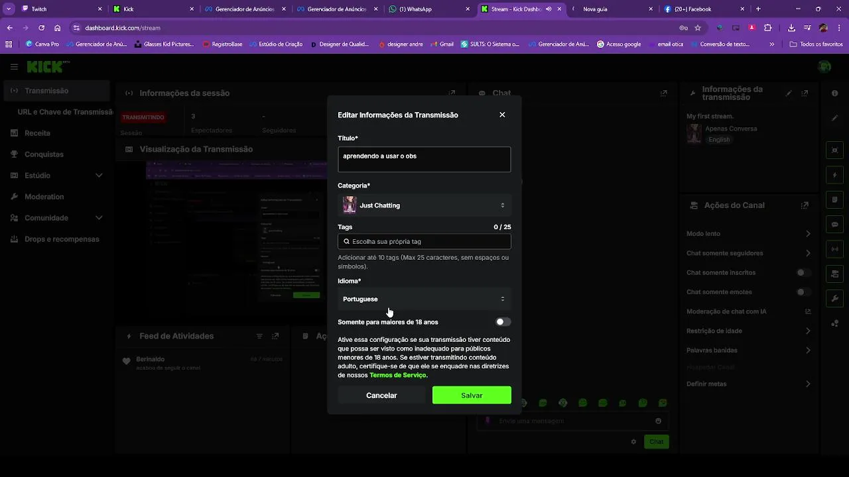
Task: Open the Canva Pro bookmark
Action: pos(42,44)
